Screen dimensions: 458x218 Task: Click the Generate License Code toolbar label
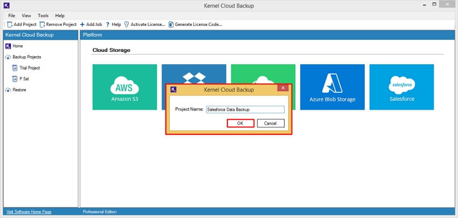[x=198, y=25]
